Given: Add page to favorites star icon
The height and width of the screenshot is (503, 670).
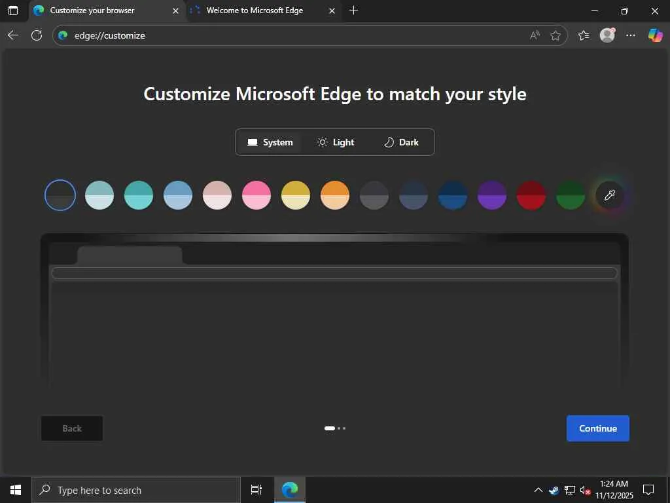Looking at the screenshot, I should pyautogui.click(x=555, y=35).
